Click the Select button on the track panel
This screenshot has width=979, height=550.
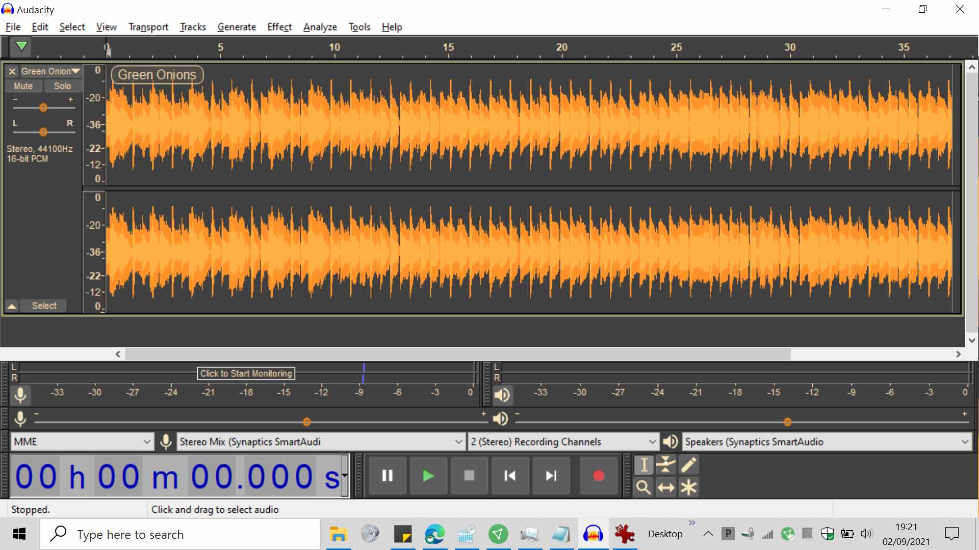pyautogui.click(x=44, y=306)
